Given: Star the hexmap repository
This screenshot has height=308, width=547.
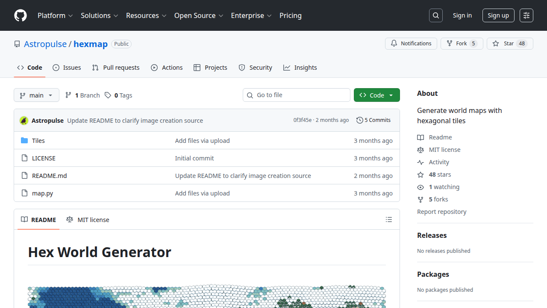Looking at the screenshot, I should [x=510, y=44].
